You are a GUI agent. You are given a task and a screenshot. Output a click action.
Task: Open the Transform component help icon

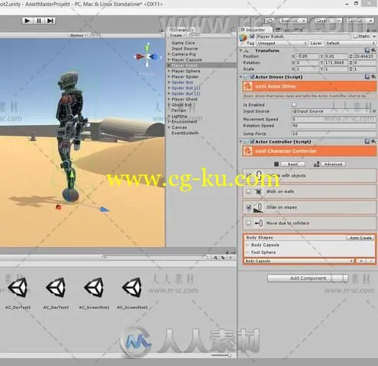(x=367, y=50)
